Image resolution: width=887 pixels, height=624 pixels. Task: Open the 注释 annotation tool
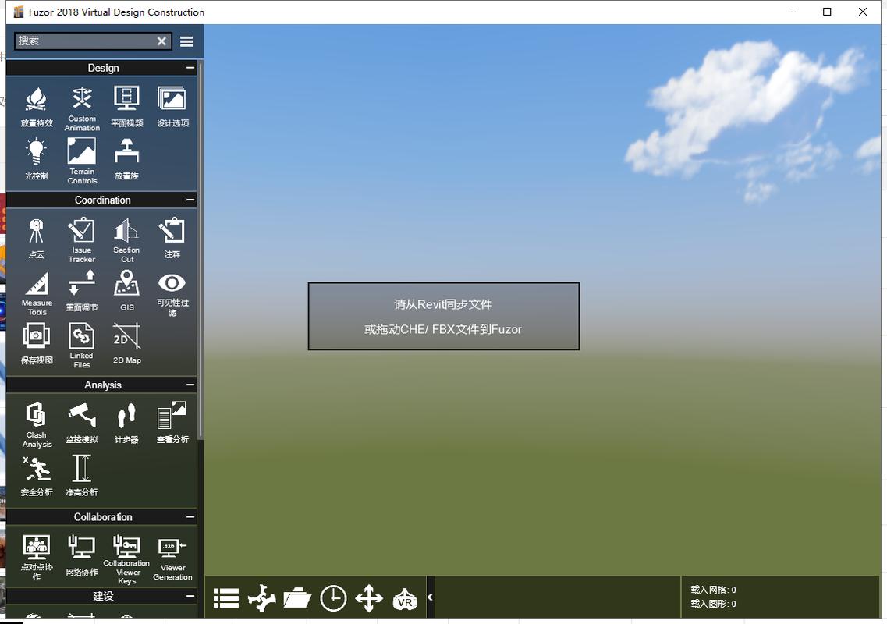tap(172, 238)
